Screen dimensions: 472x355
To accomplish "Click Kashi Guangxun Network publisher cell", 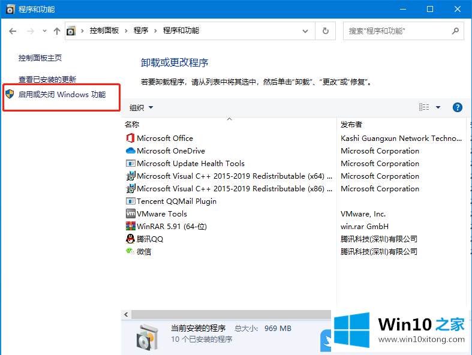I will pyautogui.click(x=401, y=138).
